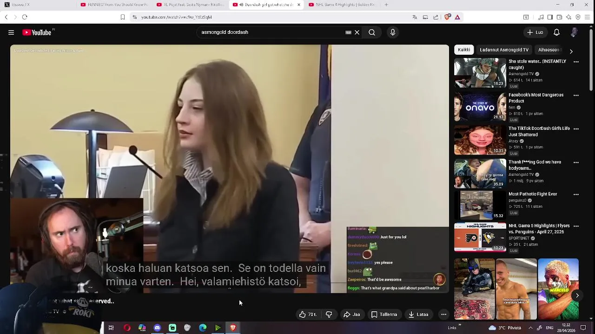Open 'TikTok DoorDash Girl's Life' thumbnail
The height and width of the screenshot is (334, 595).
480,140
